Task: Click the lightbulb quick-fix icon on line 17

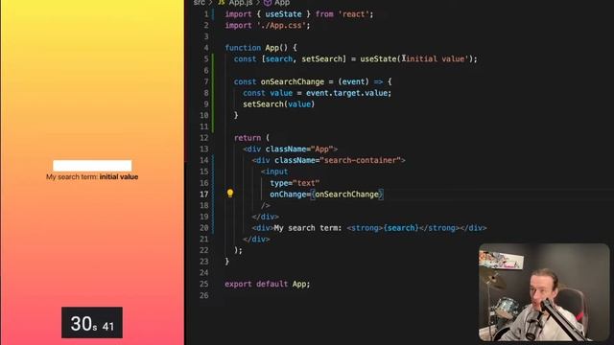Action: (230, 194)
